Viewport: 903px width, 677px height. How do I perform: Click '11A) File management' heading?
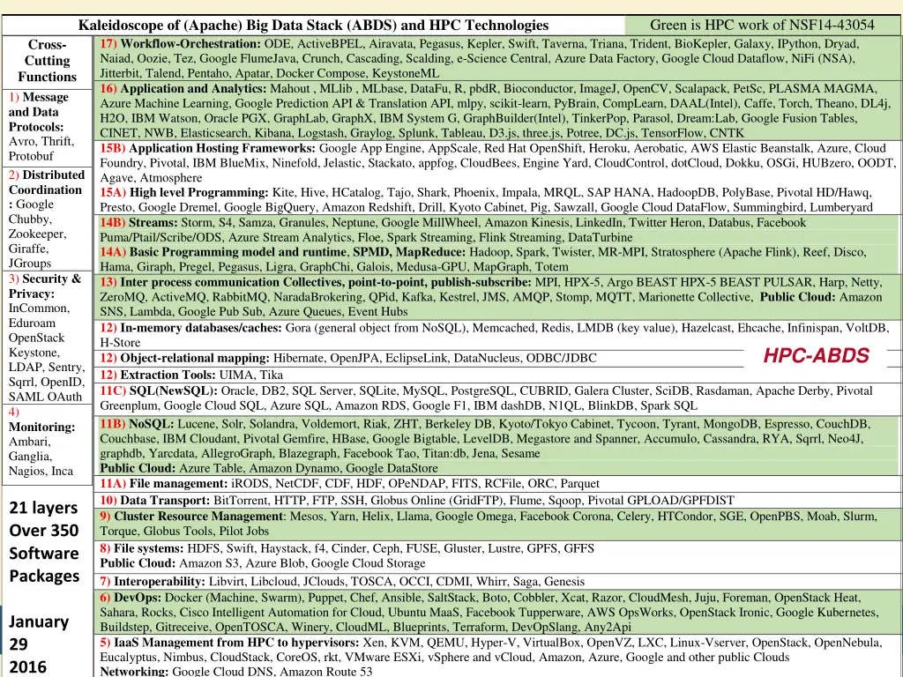tap(163, 484)
